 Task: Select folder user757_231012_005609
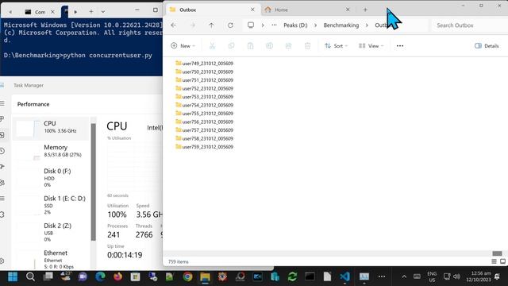pos(204,130)
